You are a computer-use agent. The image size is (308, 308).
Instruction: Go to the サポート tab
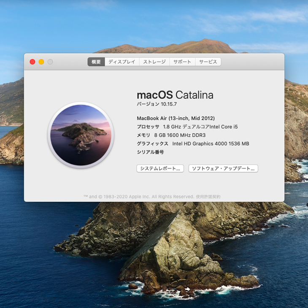182,62
